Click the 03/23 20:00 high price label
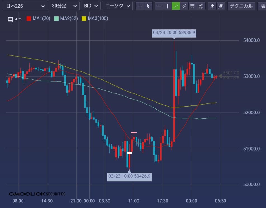The image size is (266, 208). (x=174, y=33)
